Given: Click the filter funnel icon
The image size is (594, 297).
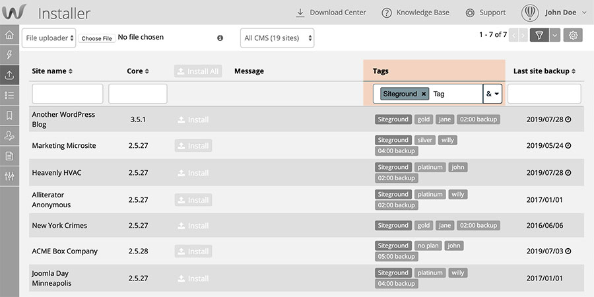Looking at the screenshot, I should tap(539, 35).
